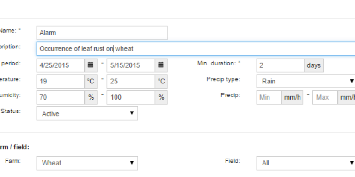Screen dimensions: 355x177
Task: Click the maximum temperature field 25
Action: coord(131,82)
